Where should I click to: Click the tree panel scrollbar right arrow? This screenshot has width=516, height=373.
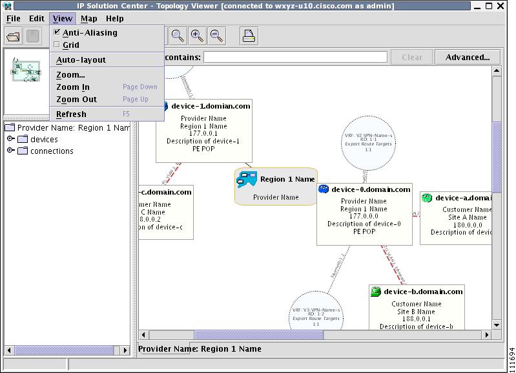(125, 350)
